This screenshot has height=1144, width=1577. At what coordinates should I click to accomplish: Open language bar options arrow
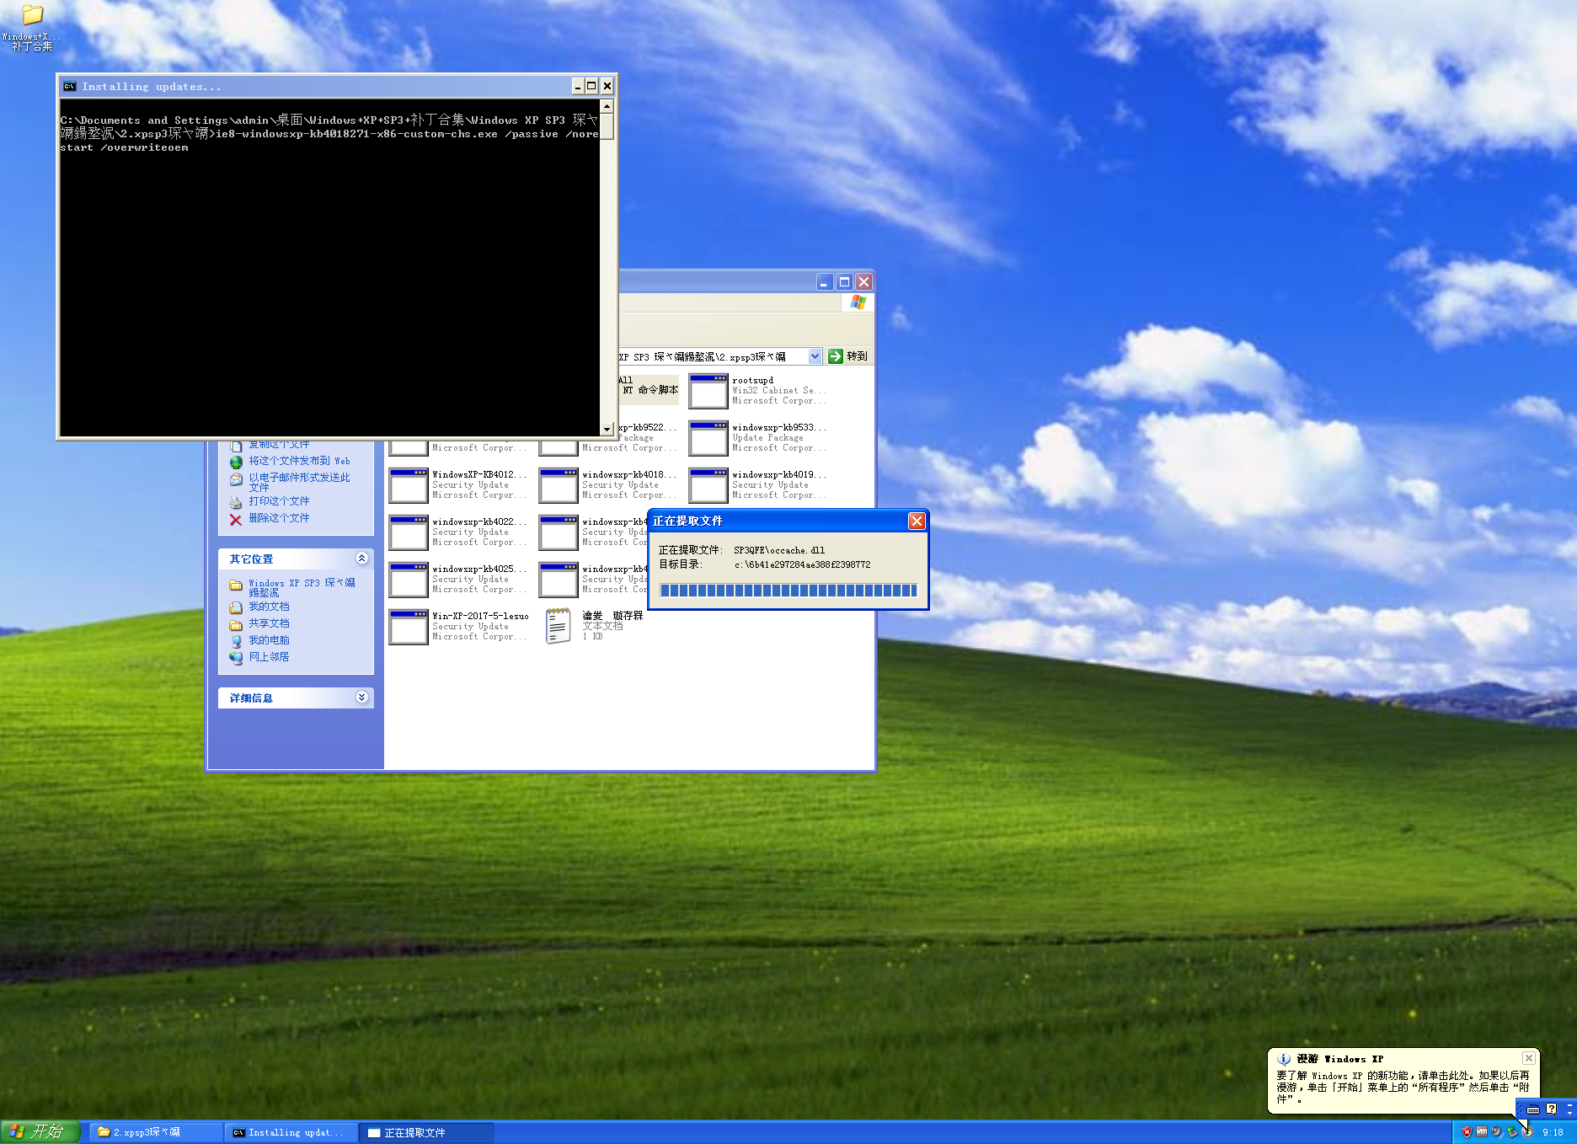(x=1569, y=1114)
